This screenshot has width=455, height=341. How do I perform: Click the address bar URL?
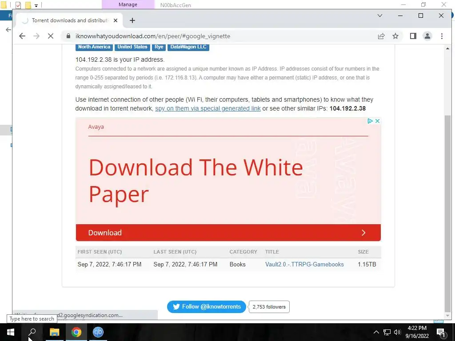coord(153,36)
